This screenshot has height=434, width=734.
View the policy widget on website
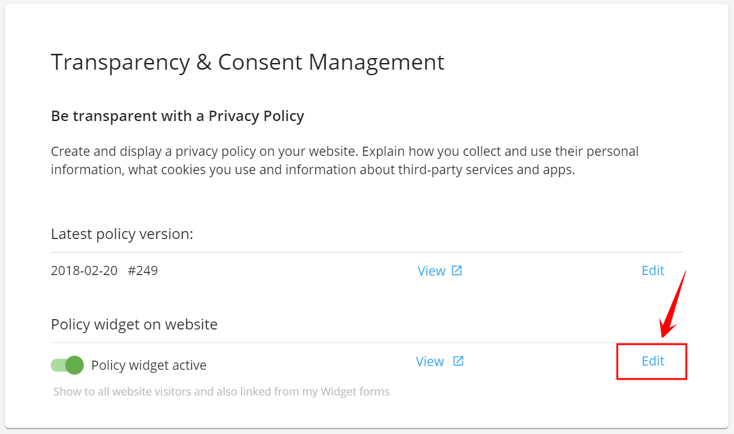(430, 361)
